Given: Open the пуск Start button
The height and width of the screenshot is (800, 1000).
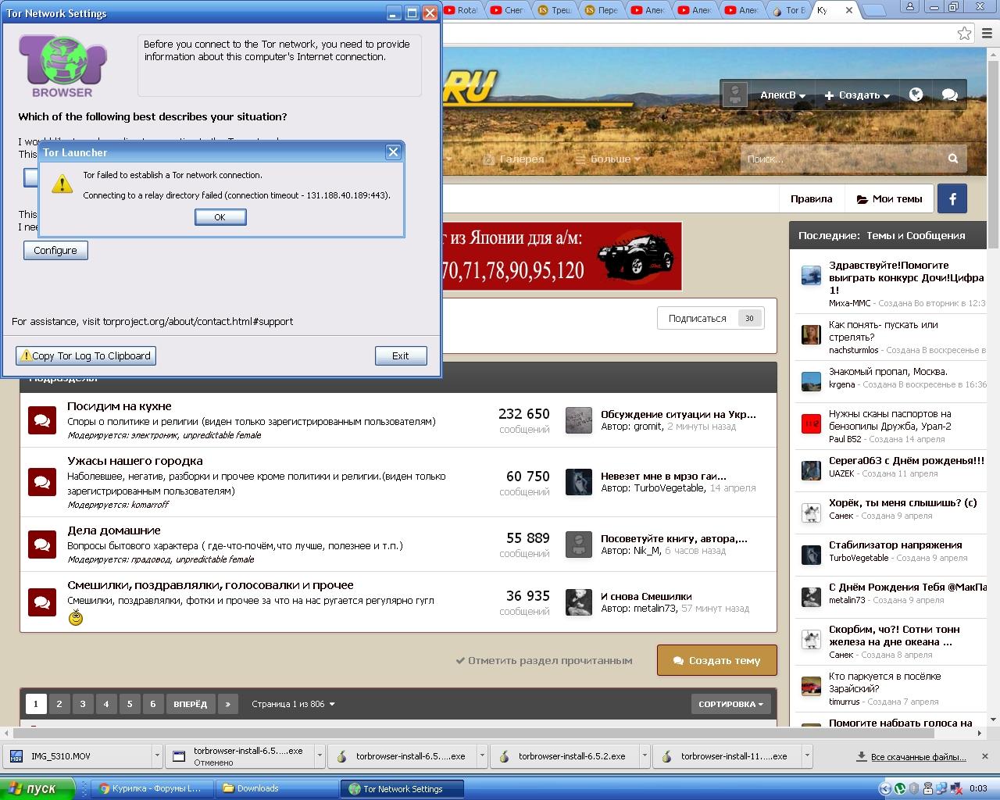Looking at the screenshot, I should pyautogui.click(x=37, y=789).
